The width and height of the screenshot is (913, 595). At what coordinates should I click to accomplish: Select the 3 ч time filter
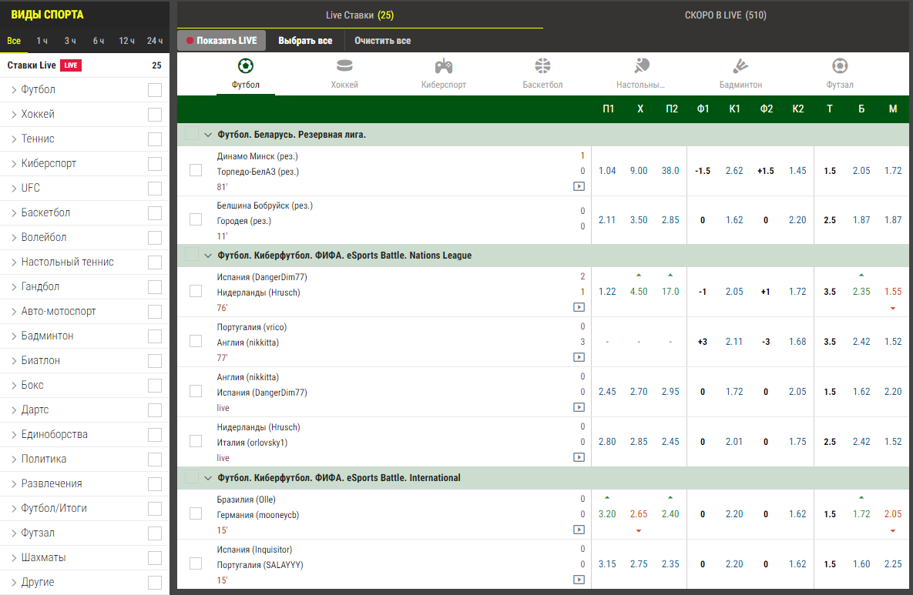pos(70,41)
